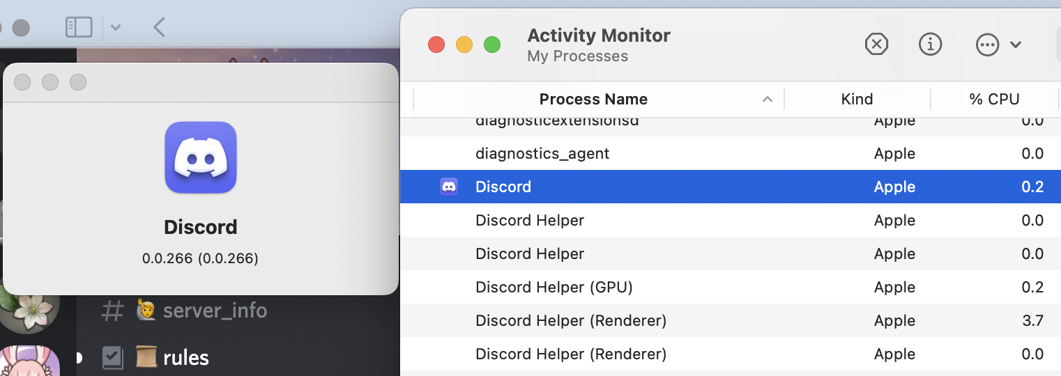Click the back arrow in the background window toolbar
1061x376 pixels.
159,27
